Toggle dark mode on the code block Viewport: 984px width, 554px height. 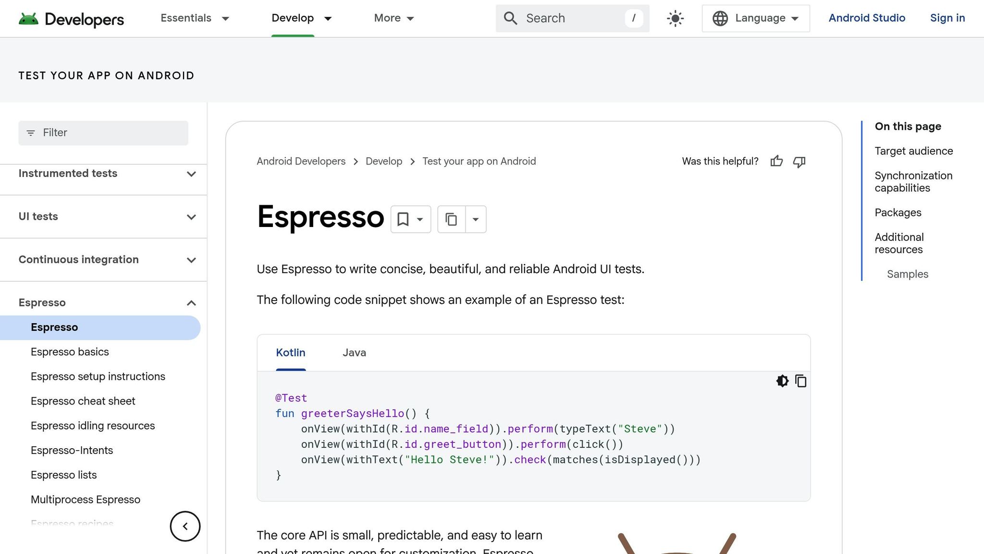coord(782,381)
